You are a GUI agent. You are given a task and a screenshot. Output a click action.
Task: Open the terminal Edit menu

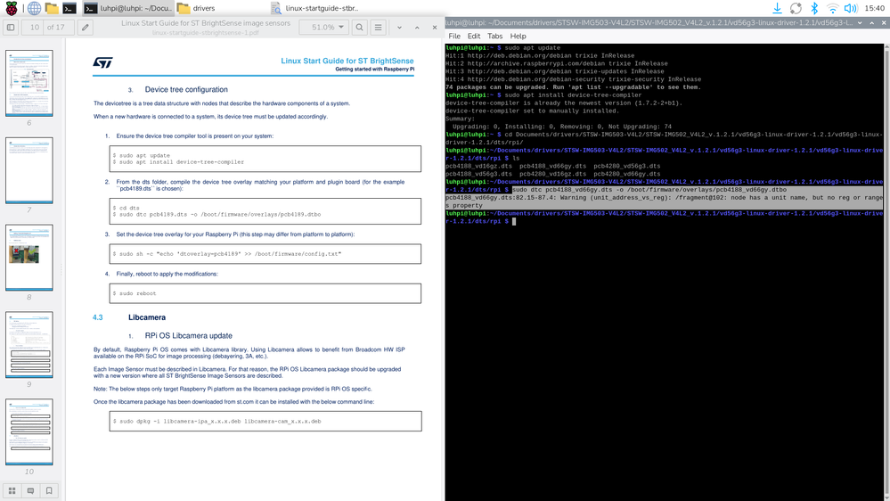(474, 36)
